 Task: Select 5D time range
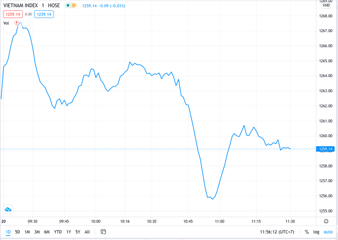tap(17, 232)
